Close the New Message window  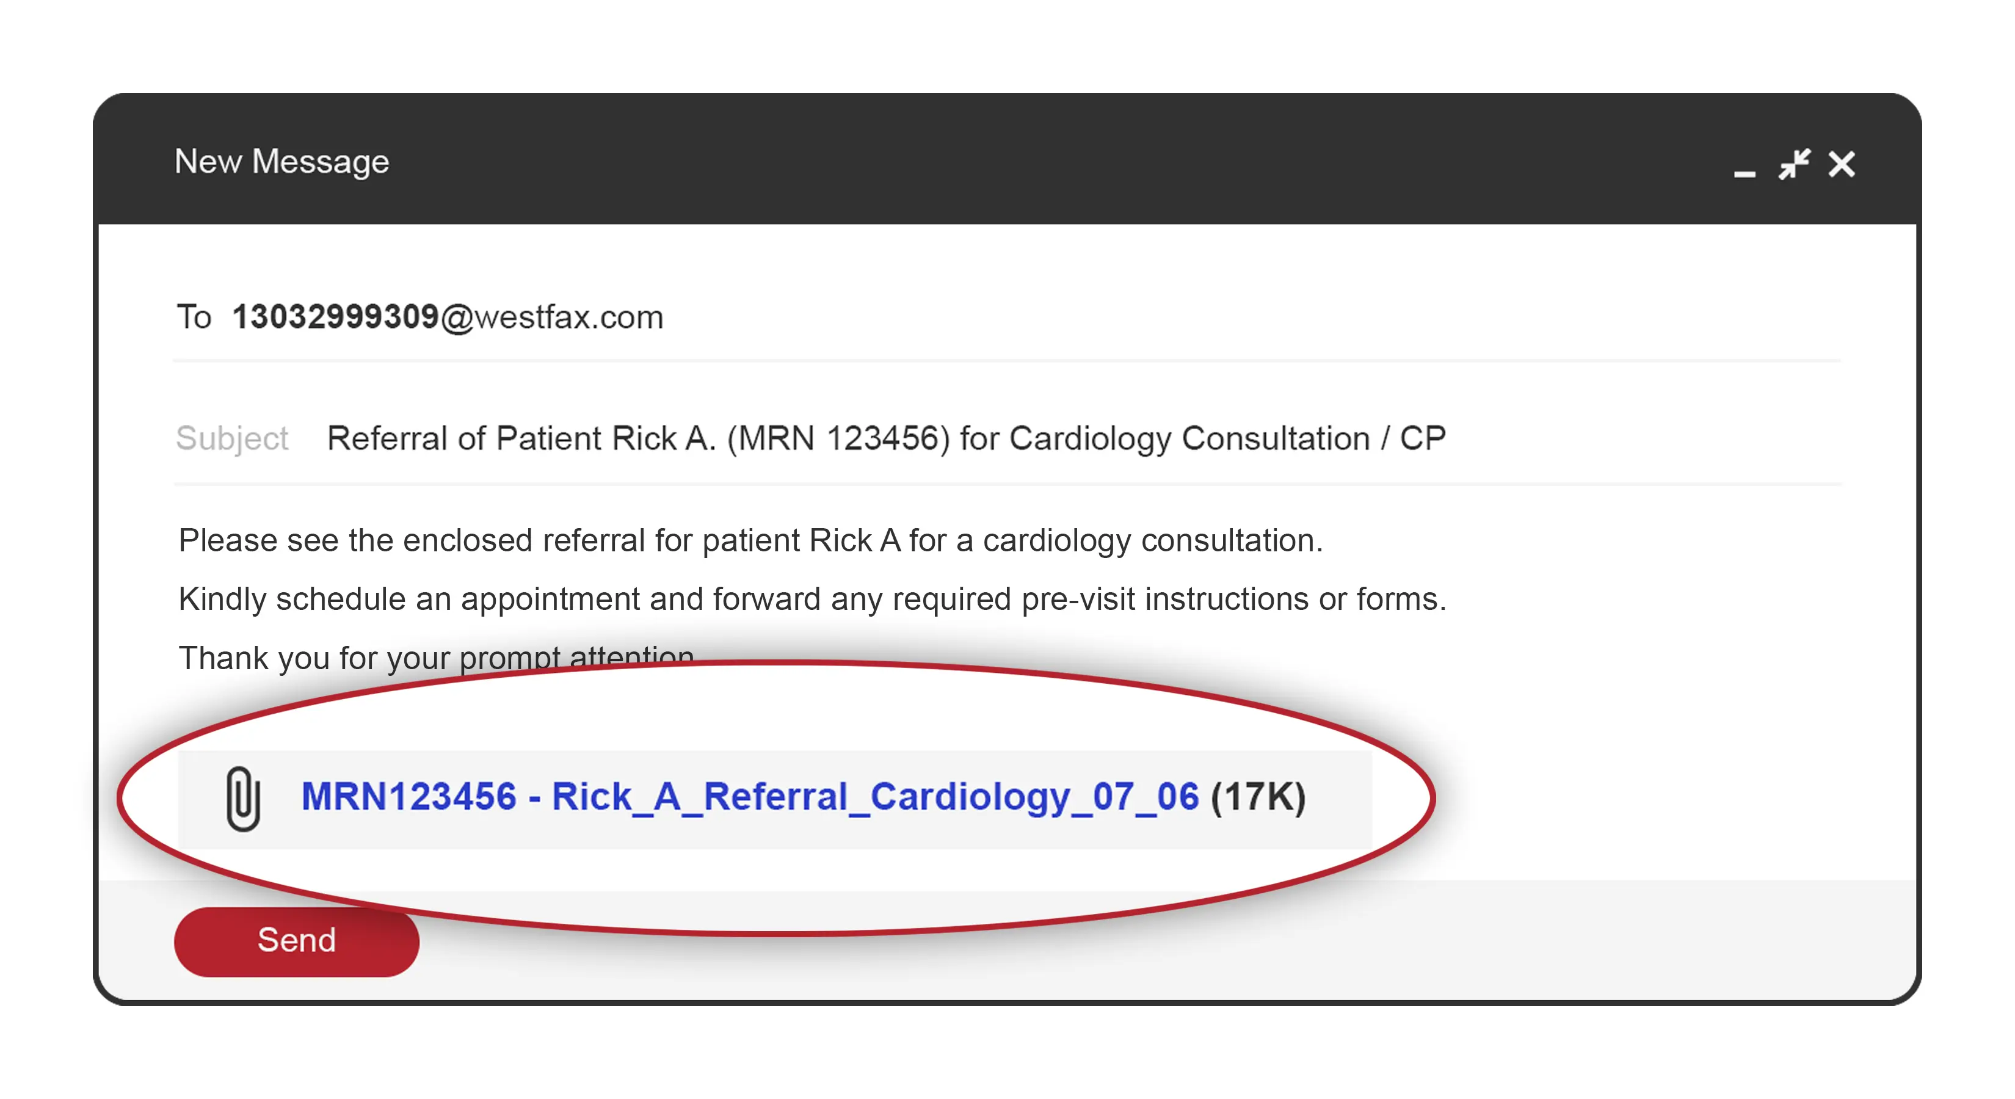coord(1842,164)
